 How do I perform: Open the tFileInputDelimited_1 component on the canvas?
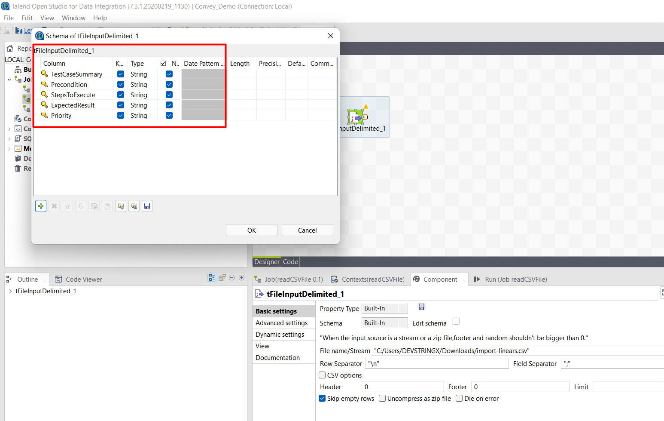[356, 117]
